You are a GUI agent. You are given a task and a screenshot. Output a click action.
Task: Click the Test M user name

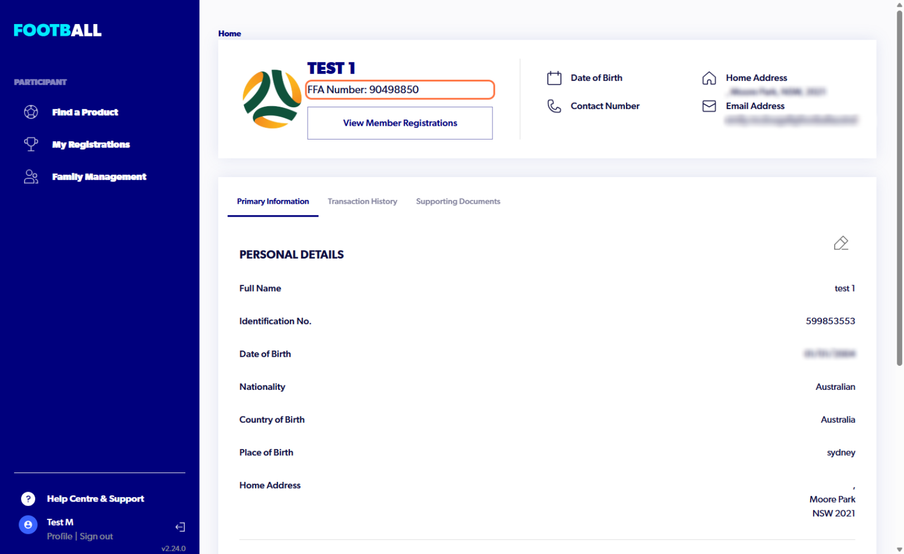click(x=60, y=522)
